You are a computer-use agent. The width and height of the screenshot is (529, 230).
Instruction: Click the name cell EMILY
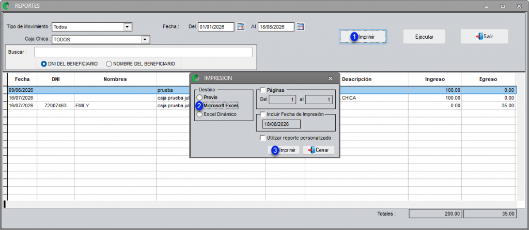point(115,105)
